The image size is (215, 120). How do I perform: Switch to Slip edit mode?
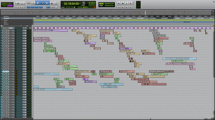coord(4,6)
